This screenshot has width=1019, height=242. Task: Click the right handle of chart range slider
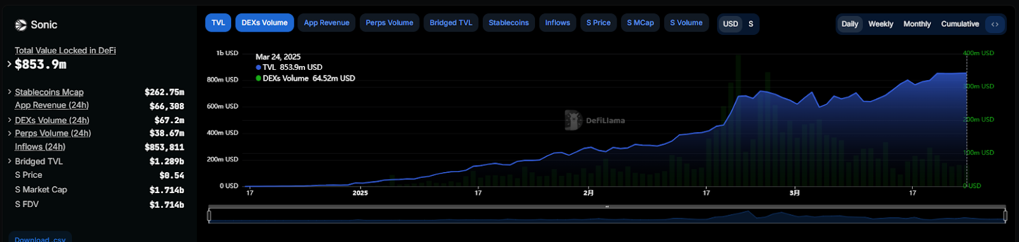(x=1005, y=216)
